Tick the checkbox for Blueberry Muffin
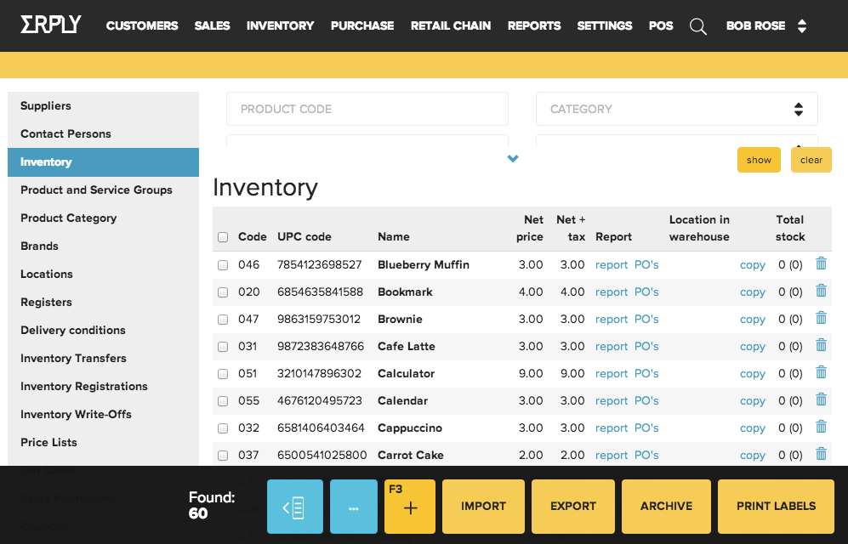The width and height of the screenshot is (848, 544). [223, 265]
